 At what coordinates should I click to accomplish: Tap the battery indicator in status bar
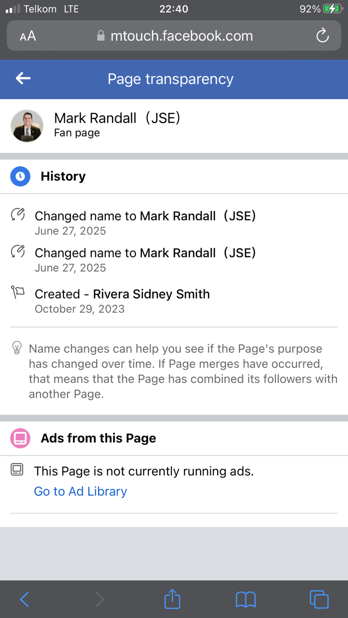pyautogui.click(x=333, y=9)
